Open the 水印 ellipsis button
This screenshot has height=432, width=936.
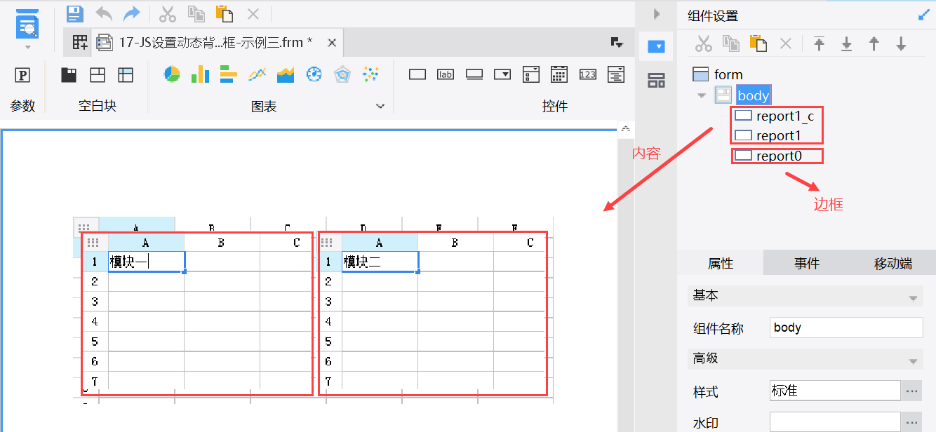coord(911,422)
